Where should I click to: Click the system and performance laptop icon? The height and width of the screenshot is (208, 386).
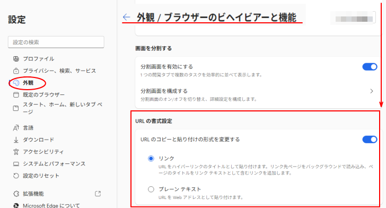(16, 164)
